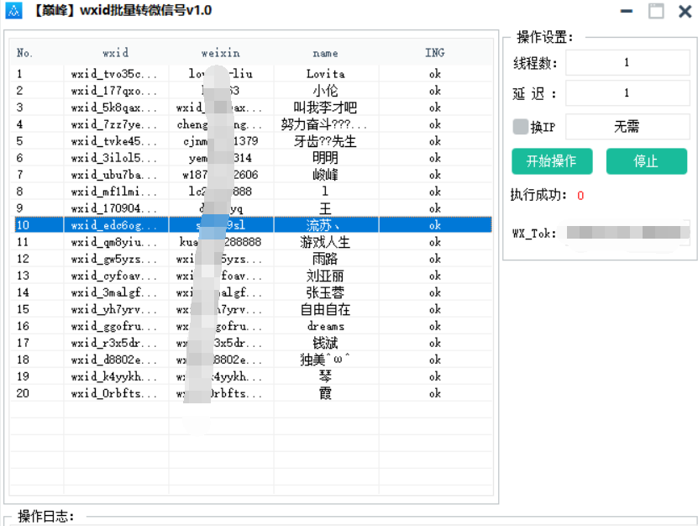Click the 开始操作 button
698x526 pixels.
[552, 161]
